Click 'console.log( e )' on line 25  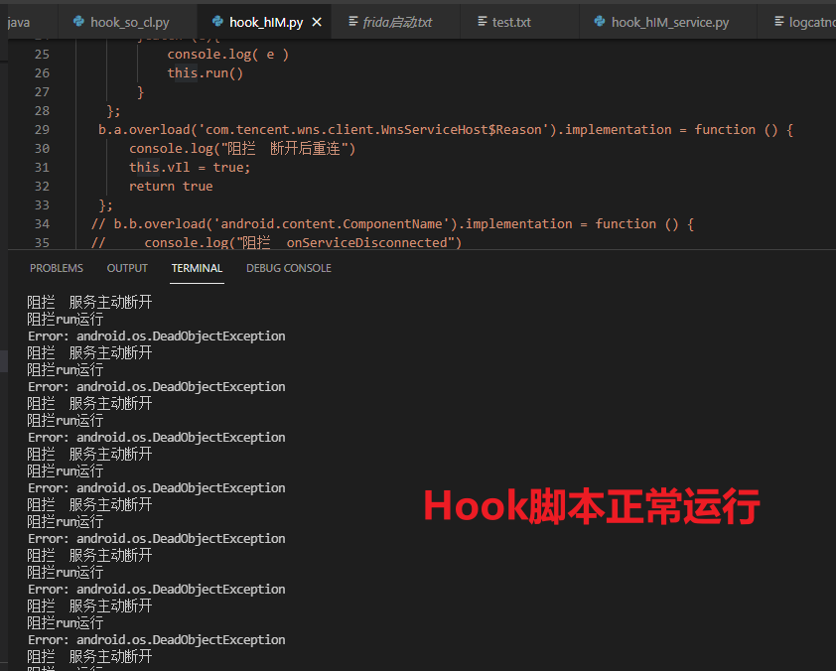coord(228,55)
